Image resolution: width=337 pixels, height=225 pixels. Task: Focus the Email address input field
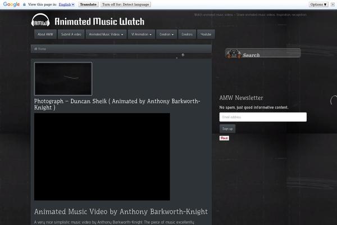[263, 117]
